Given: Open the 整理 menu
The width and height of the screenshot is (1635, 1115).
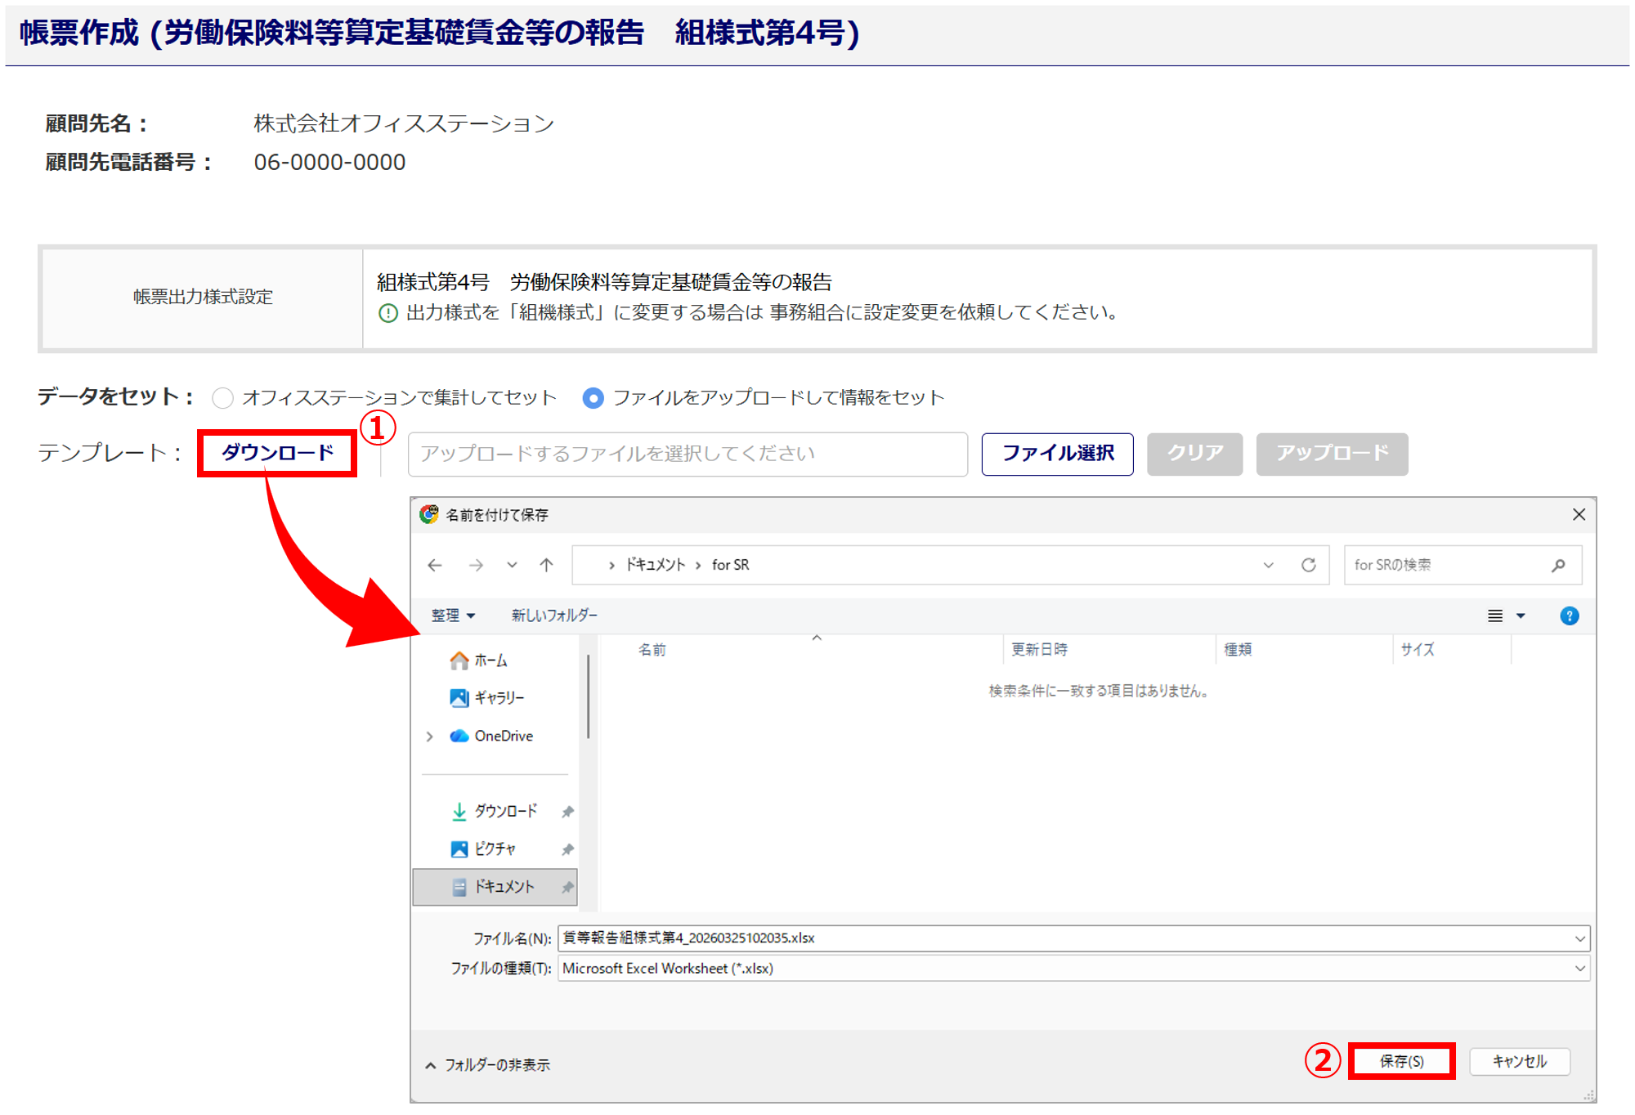Looking at the screenshot, I should point(452,616).
